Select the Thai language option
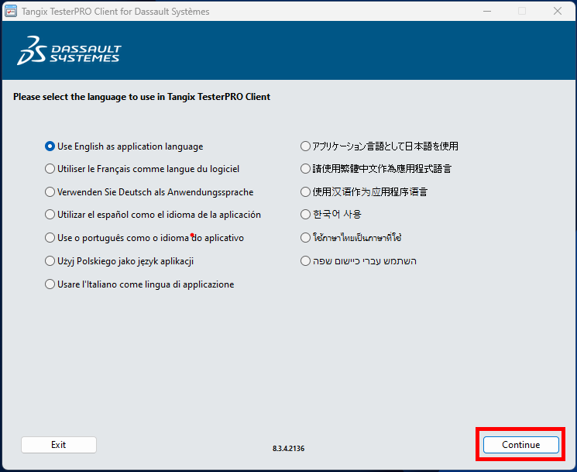 pyautogui.click(x=305, y=238)
